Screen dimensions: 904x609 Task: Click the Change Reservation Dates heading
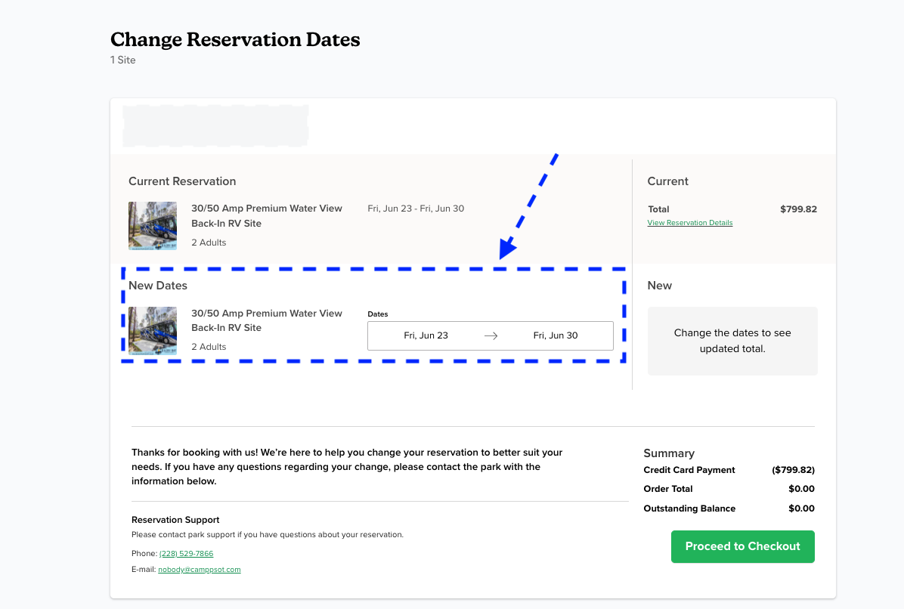coord(234,39)
